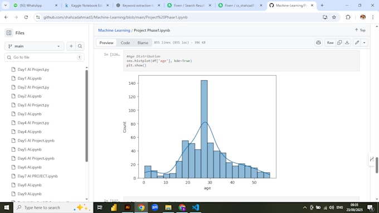The height and width of the screenshot is (213, 379).
Task: Switch to Kaggle Notebook Editor tab
Action: [86, 6]
